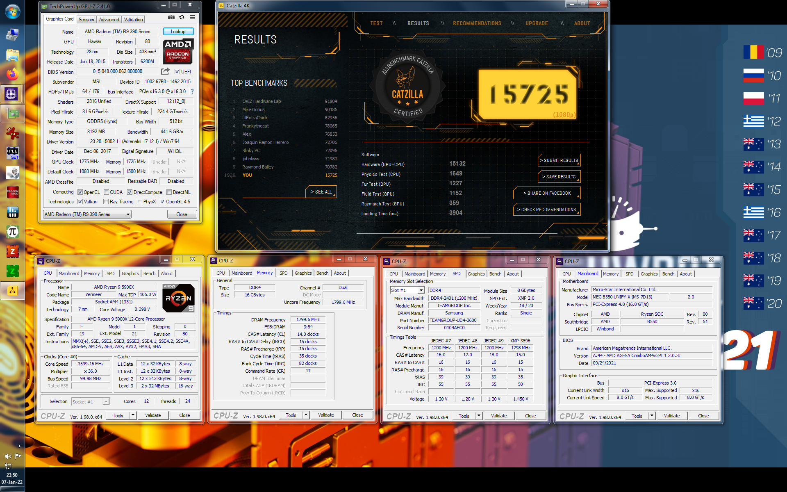Screen dimensions: 787x492
Task: Toggle the DirectCompute checkbox
Action: point(130,192)
